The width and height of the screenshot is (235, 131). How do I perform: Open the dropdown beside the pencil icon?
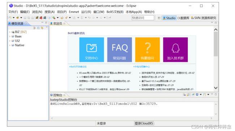point(70,18)
